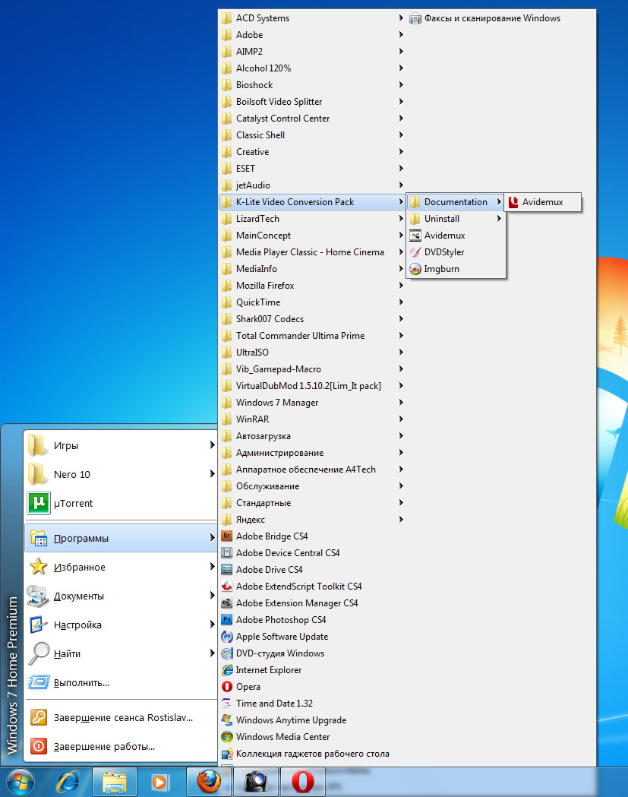Image resolution: width=628 pixels, height=797 pixels.
Task: Open the Media Player Classic - Home Cinema folder
Action: click(312, 252)
